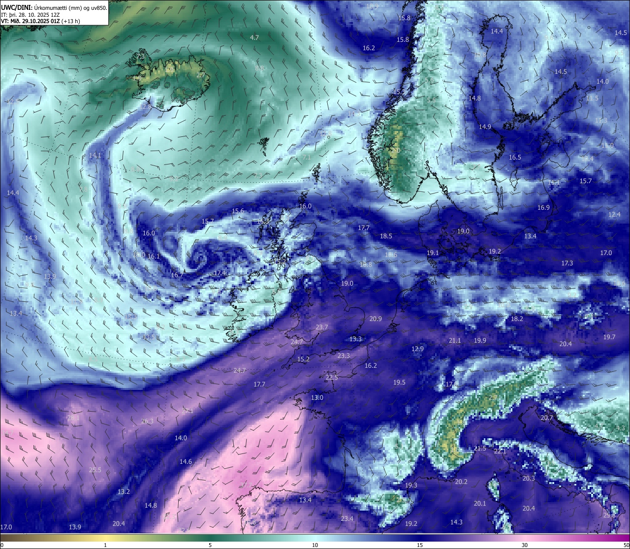Click the 13.0 value label
The height and width of the screenshot is (549, 630).
[x=317, y=398]
